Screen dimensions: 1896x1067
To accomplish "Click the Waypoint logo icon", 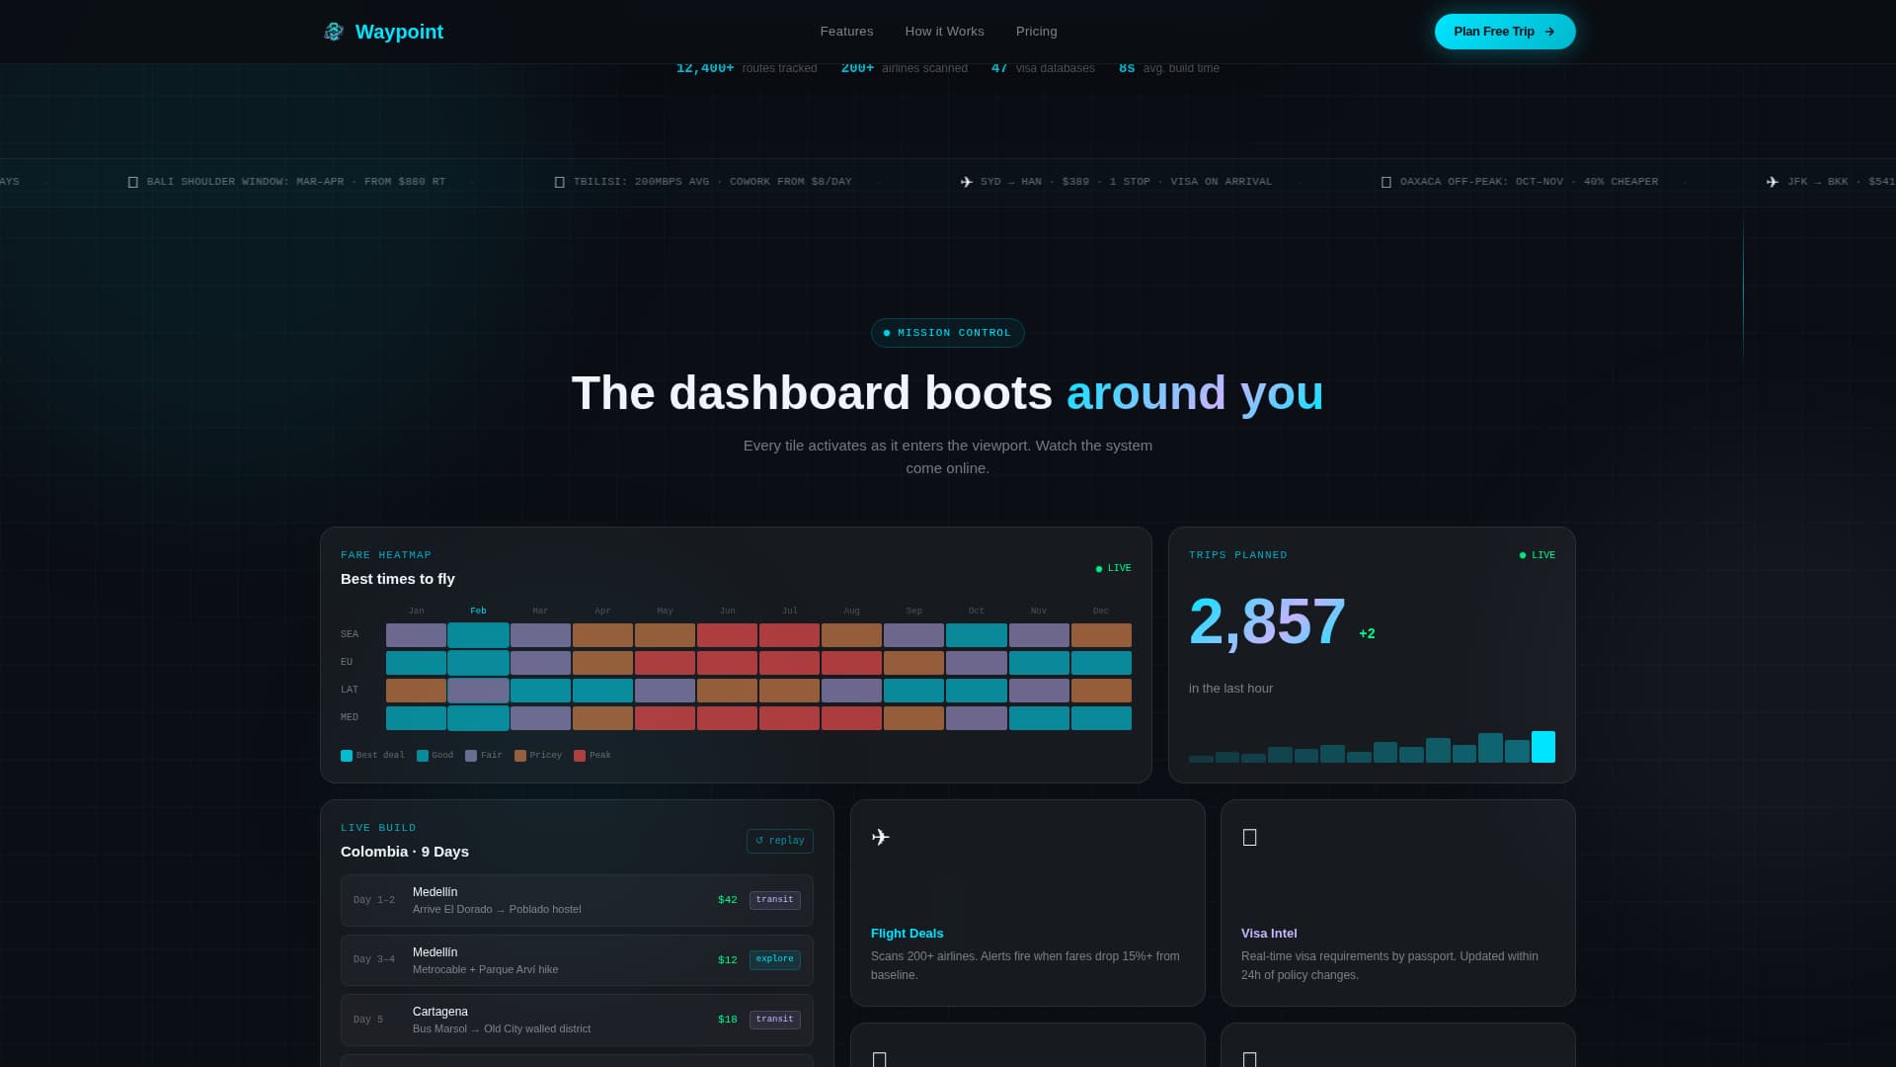I will (x=334, y=32).
